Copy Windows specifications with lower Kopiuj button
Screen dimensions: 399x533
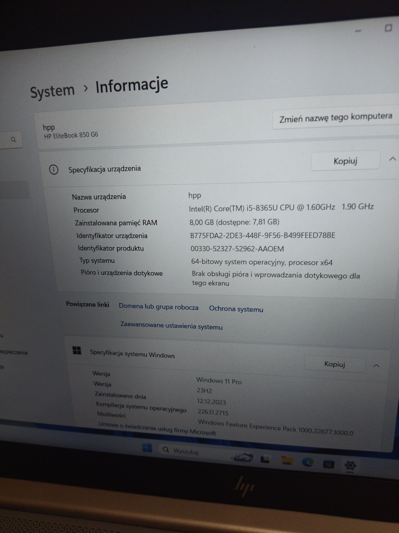click(x=335, y=364)
